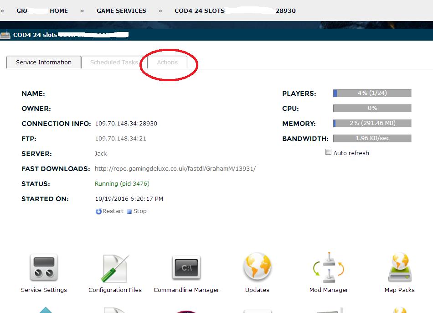Click the COD4 24 Slots breadcrumb
The height and width of the screenshot is (313, 433).
[x=199, y=10]
